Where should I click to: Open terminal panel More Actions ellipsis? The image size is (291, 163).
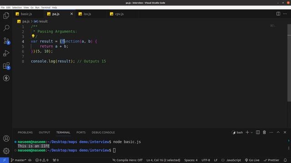(x=271, y=132)
